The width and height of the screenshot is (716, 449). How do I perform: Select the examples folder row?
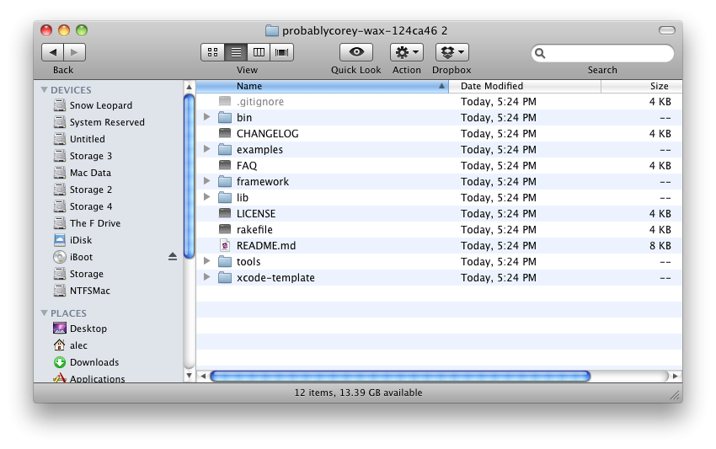tap(439, 149)
